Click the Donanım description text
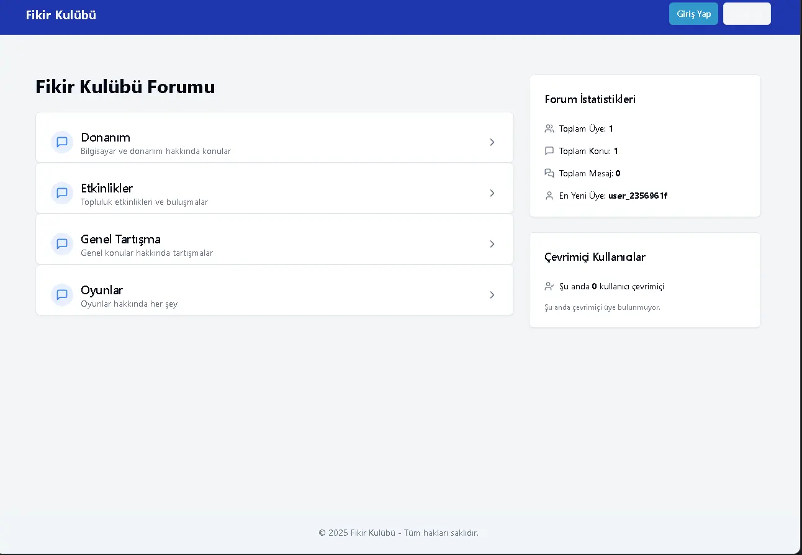802x555 pixels. click(156, 151)
